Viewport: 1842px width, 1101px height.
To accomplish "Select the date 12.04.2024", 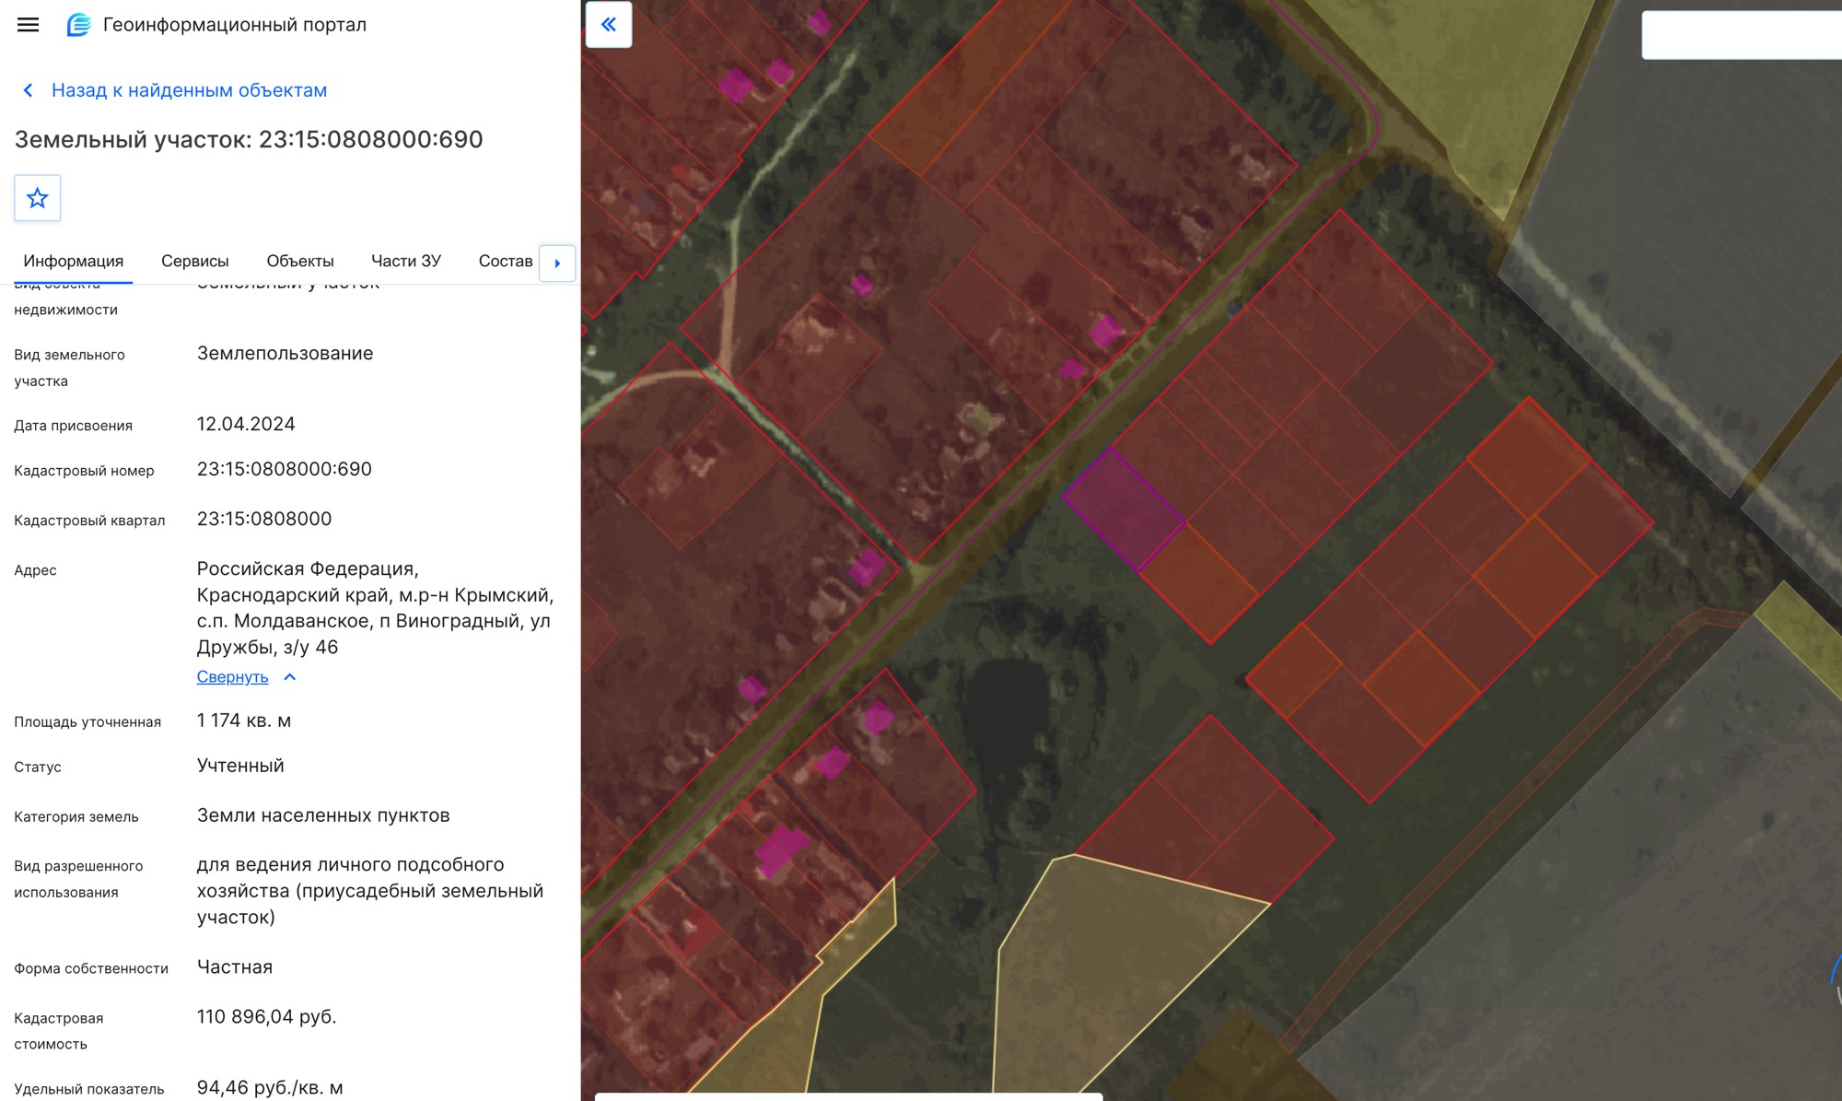I will tap(246, 424).
